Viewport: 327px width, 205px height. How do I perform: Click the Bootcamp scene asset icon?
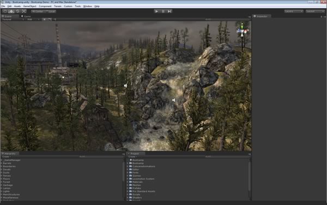131,160
